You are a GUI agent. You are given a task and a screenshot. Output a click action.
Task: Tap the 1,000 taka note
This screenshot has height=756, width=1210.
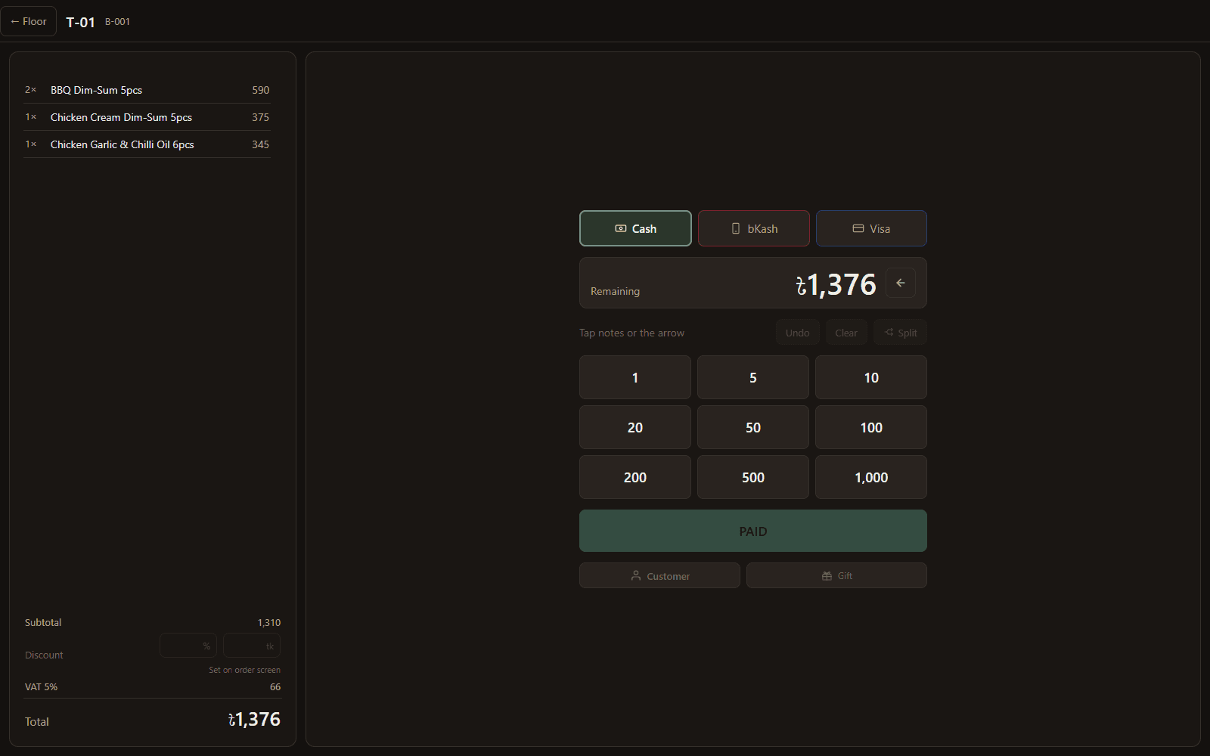tap(871, 477)
